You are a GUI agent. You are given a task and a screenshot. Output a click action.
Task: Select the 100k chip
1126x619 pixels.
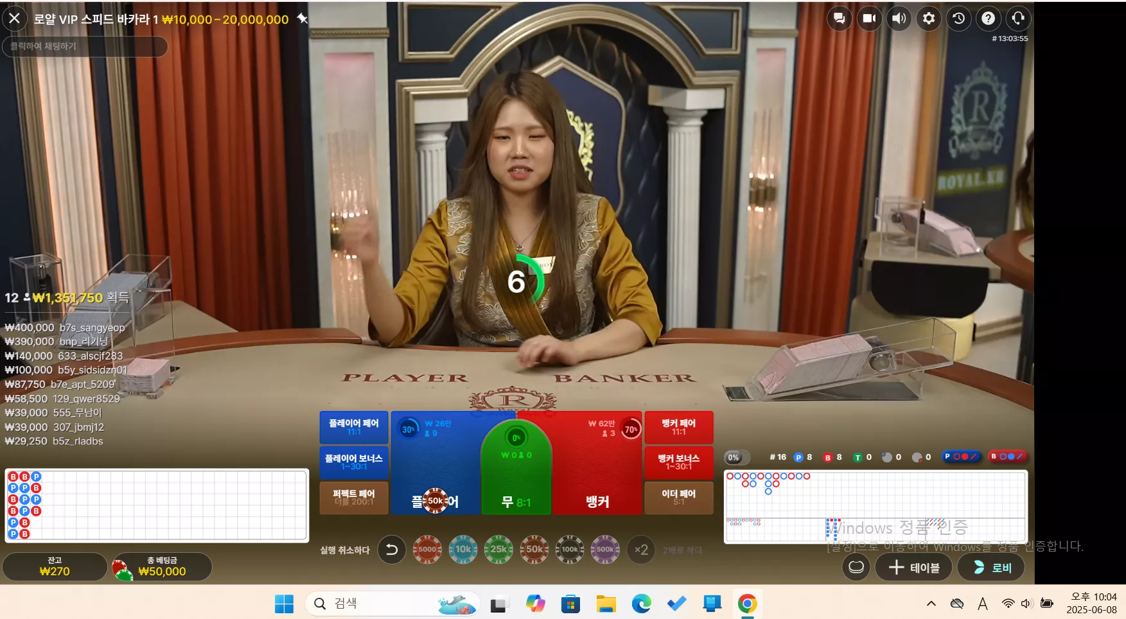tap(570, 550)
